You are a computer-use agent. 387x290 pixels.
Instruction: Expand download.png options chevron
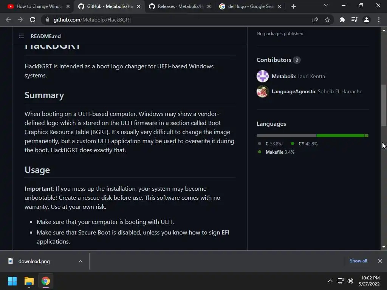pyautogui.click(x=80, y=261)
